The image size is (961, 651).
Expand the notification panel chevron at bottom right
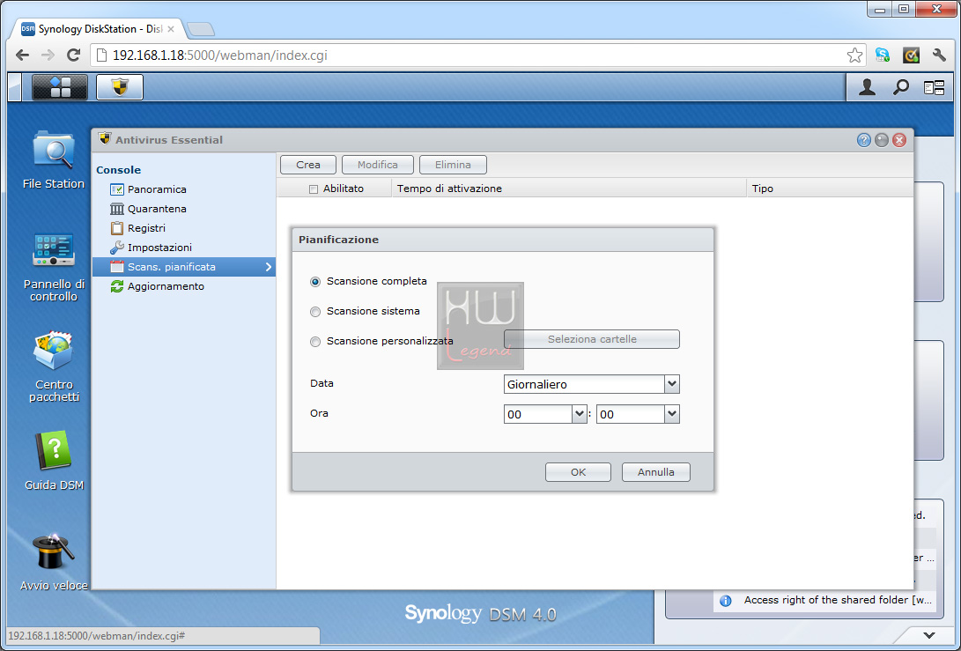coord(929,636)
